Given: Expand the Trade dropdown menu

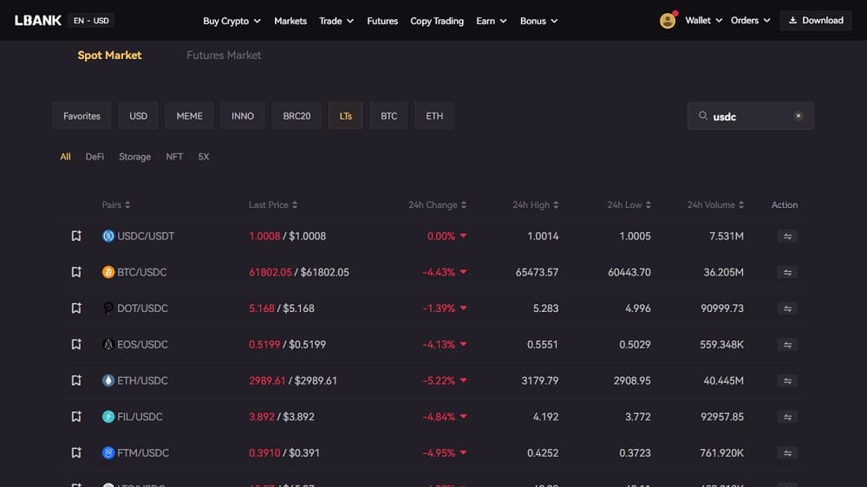Looking at the screenshot, I should 336,21.
